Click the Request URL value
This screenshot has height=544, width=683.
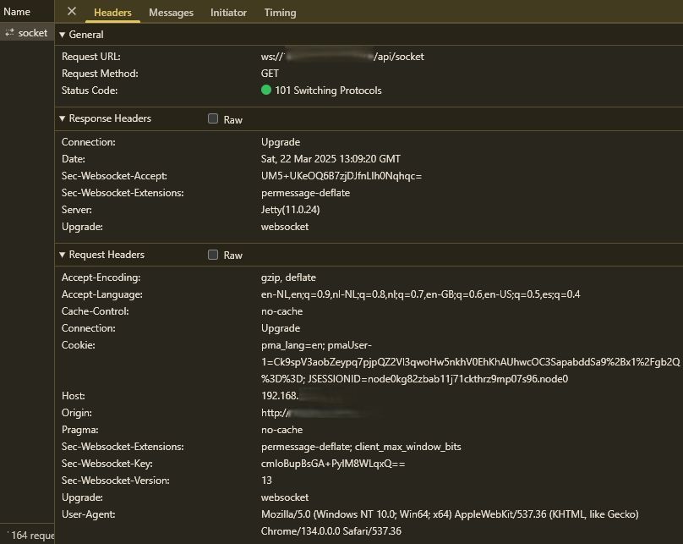tap(342, 57)
